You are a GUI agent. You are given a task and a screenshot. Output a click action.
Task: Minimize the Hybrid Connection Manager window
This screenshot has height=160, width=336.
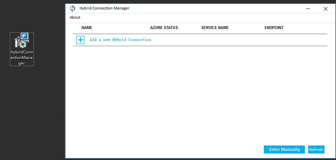(308, 9)
